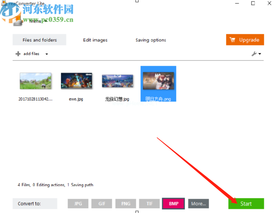Image resolution: width=274 pixels, height=213 pixels.
Task: Click the plus icon beside add files
Action: (x=18, y=54)
